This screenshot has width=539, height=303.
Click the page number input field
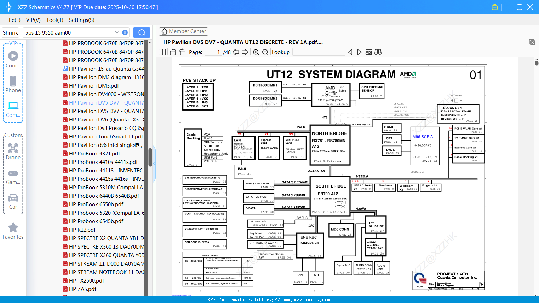coord(213,52)
